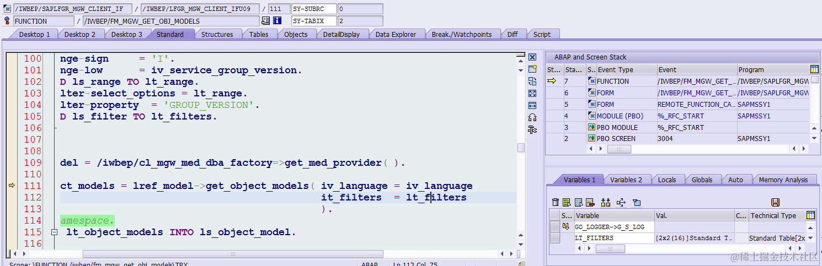The height and width of the screenshot is (266, 822).
Task: Open the Diff tab
Action: pos(513,34)
